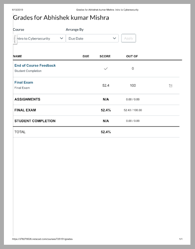This screenshot has width=195, height=249.
Task: Click the page number 1/1
Action: [x=181, y=239]
